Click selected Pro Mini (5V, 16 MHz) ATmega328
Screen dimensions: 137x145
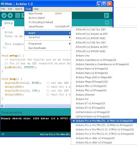pyautogui.click(x=104, y=121)
